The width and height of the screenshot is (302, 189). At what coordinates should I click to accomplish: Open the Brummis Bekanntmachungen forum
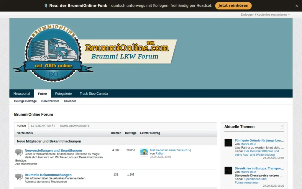point(48,175)
